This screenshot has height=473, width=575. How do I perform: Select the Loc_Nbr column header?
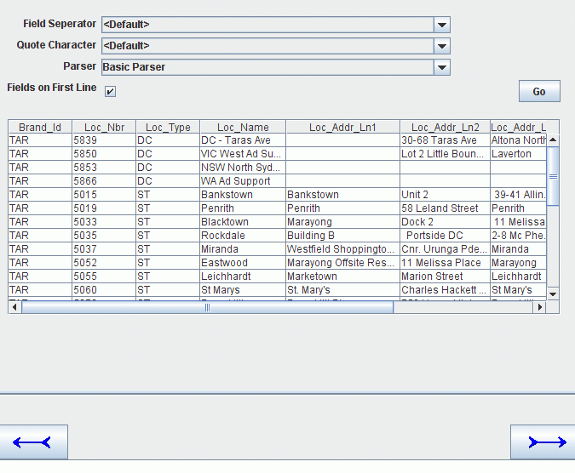(x=104, y=127)
